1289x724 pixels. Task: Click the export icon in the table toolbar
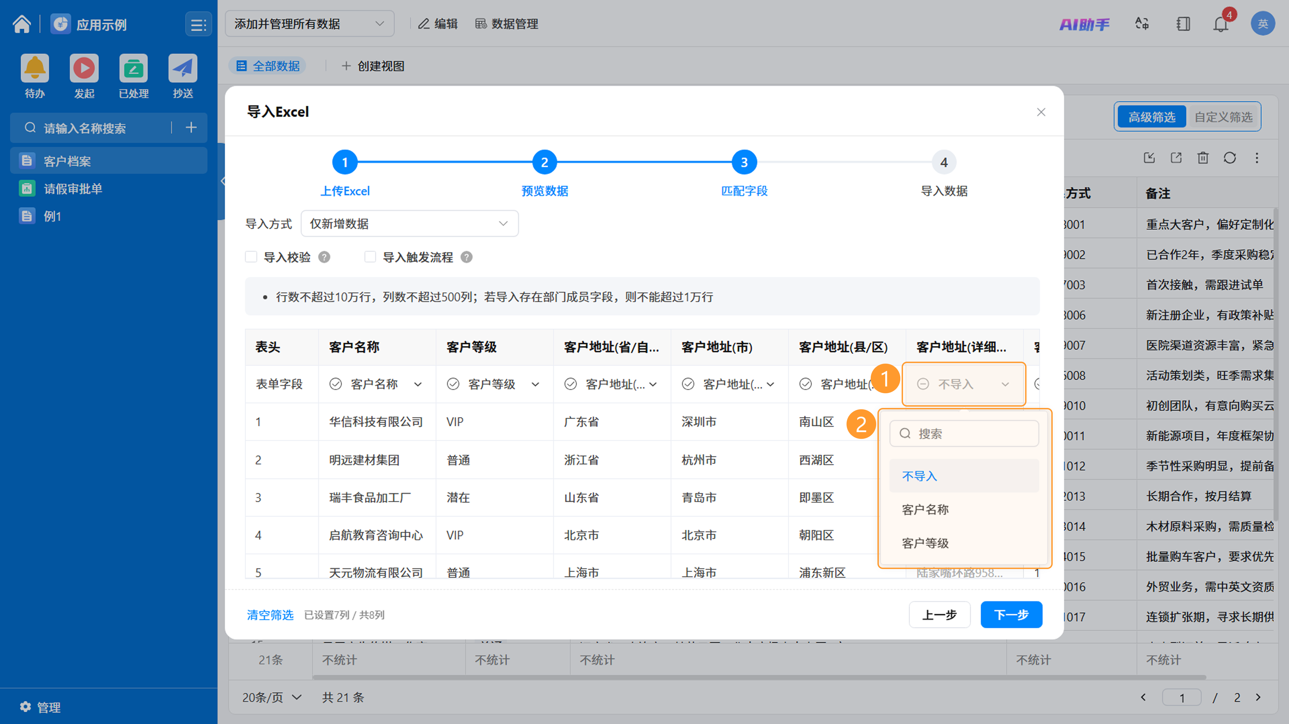(1176, 158)
